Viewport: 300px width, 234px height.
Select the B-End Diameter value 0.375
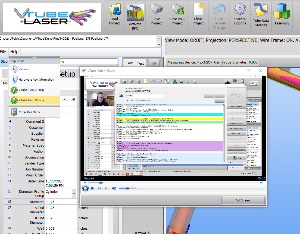click(x=50, y=218)
